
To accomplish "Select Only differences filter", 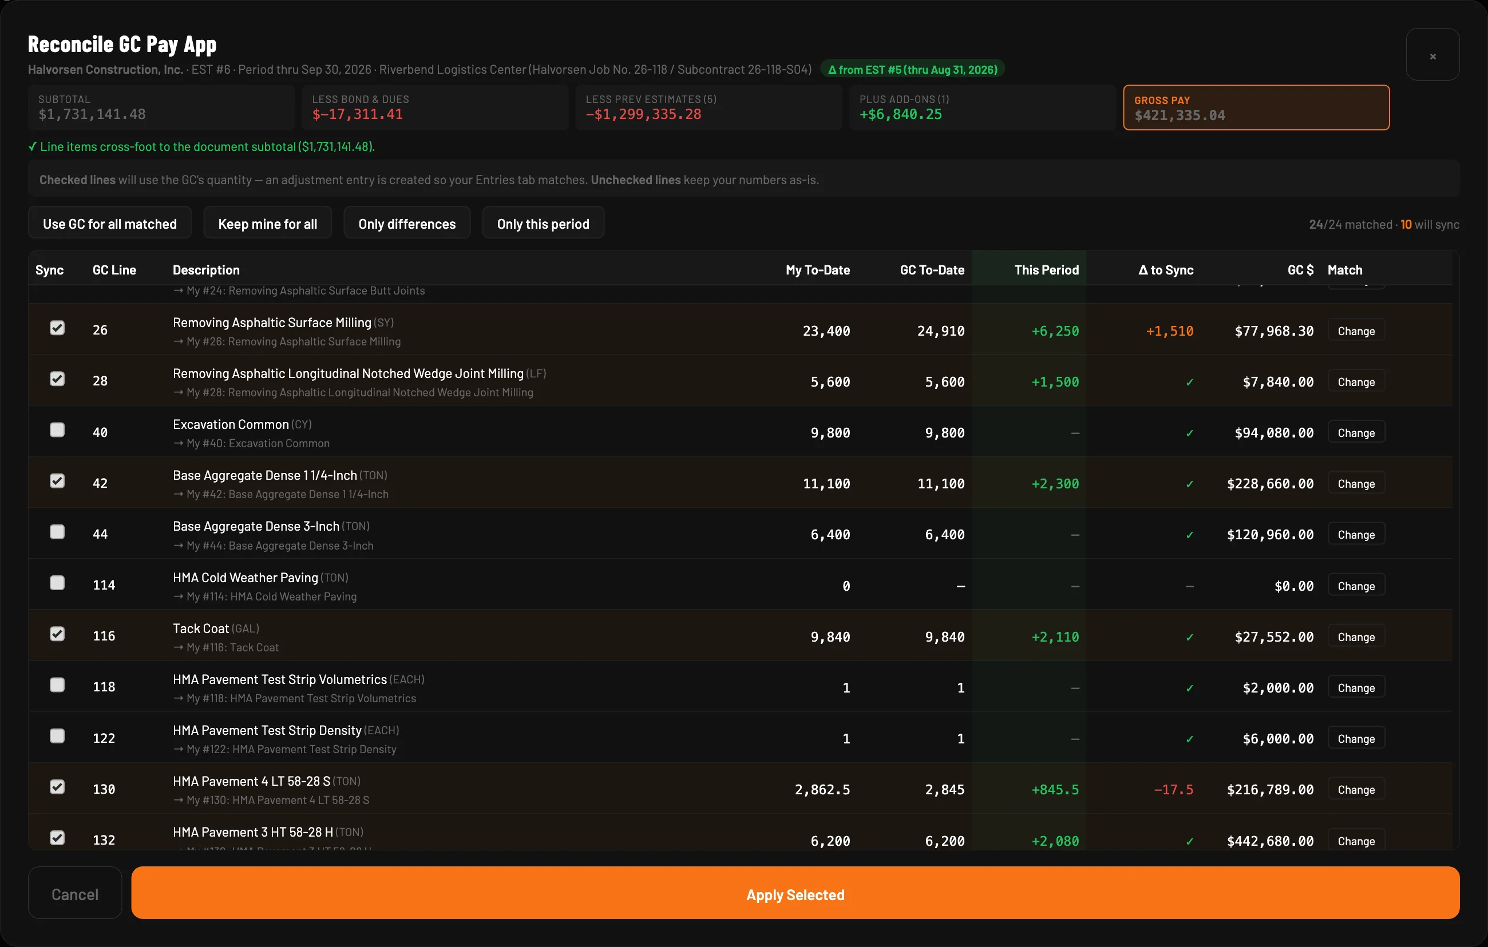I will tap(406, 224).
